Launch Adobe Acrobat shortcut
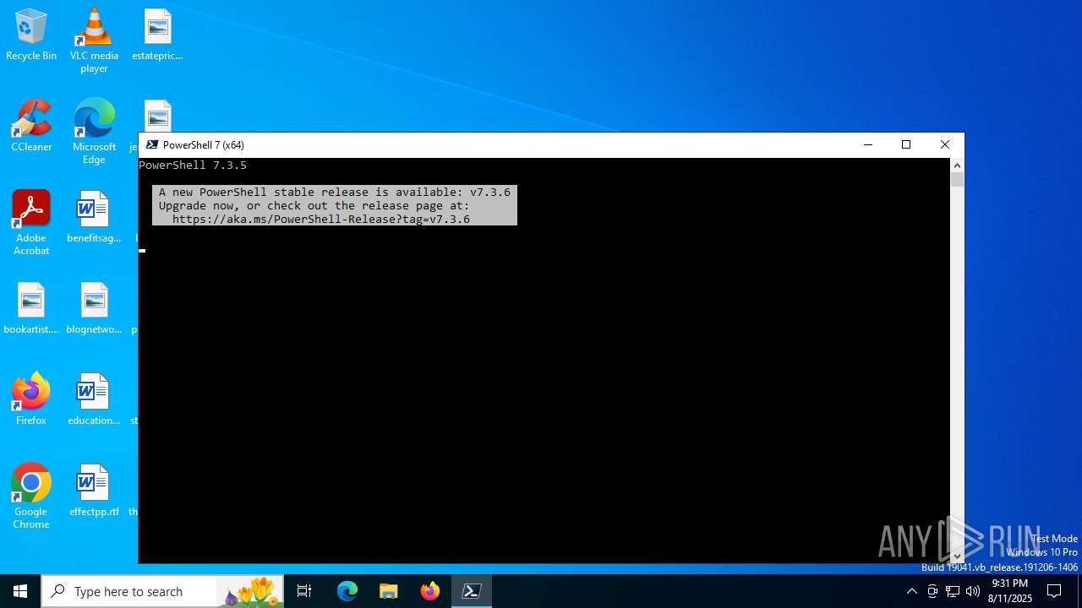This screenshot has width=1082, height=608. coord(31,223)
